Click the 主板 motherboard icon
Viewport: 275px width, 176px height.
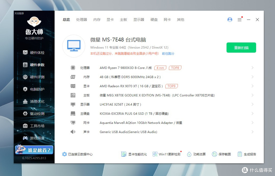point(73,95)
